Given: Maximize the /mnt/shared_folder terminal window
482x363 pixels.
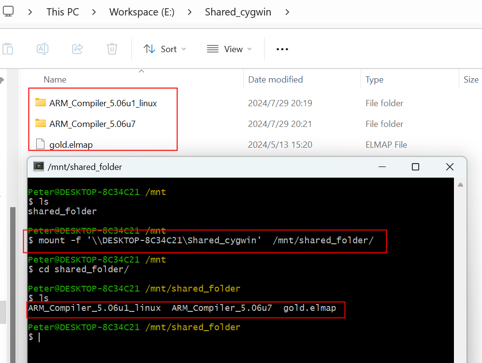Looking at the screenshot, I should click(415, 167).
